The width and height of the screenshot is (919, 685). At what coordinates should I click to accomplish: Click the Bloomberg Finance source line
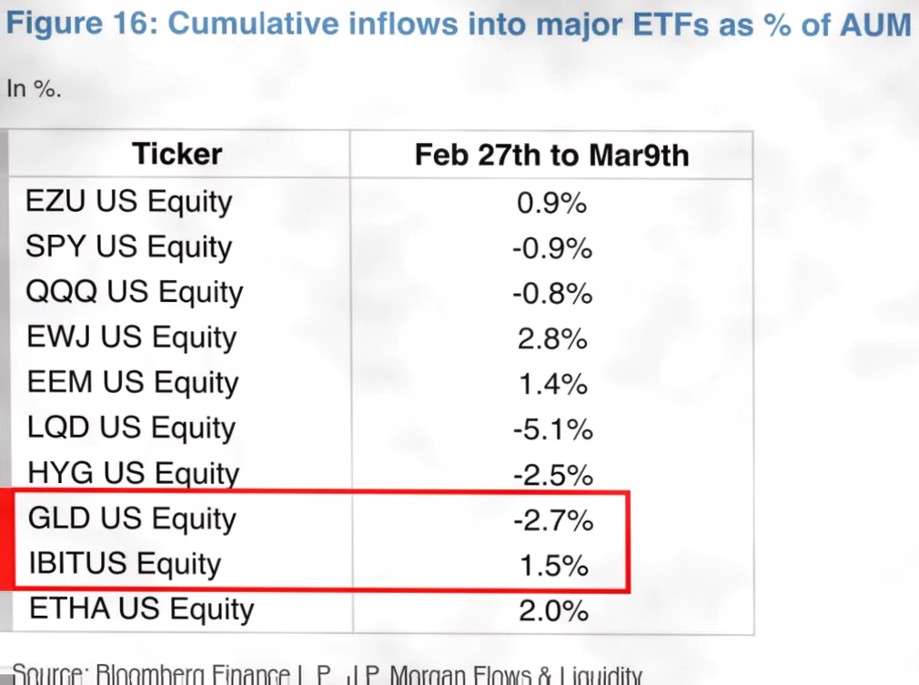click(328, 675)
